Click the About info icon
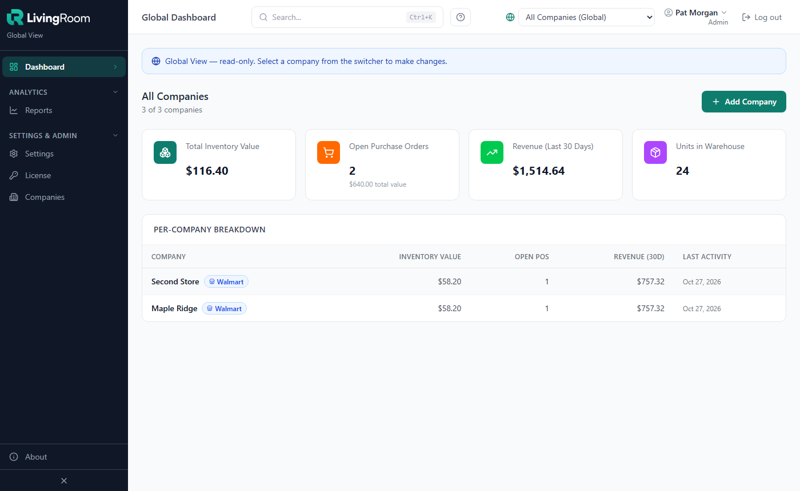 [x=14, y=457]
